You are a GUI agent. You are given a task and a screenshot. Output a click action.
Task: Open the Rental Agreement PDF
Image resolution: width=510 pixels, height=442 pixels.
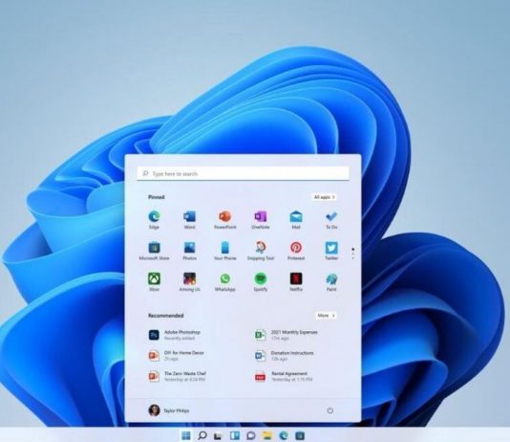click(x=284, y=376)
